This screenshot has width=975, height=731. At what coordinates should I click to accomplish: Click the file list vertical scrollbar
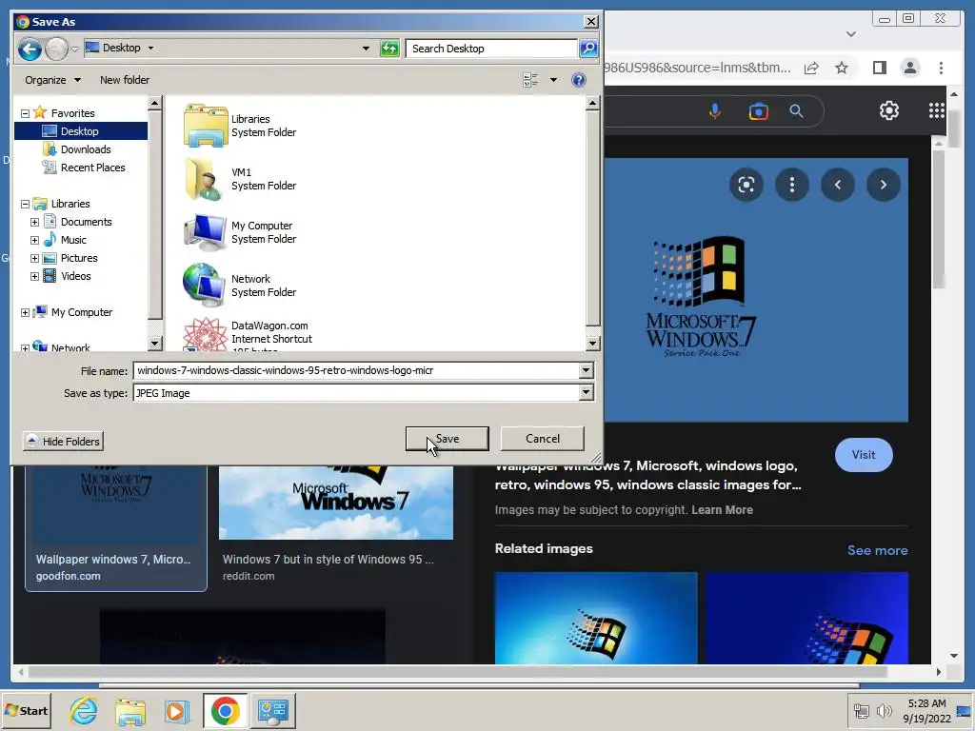[x=592, y=218]
